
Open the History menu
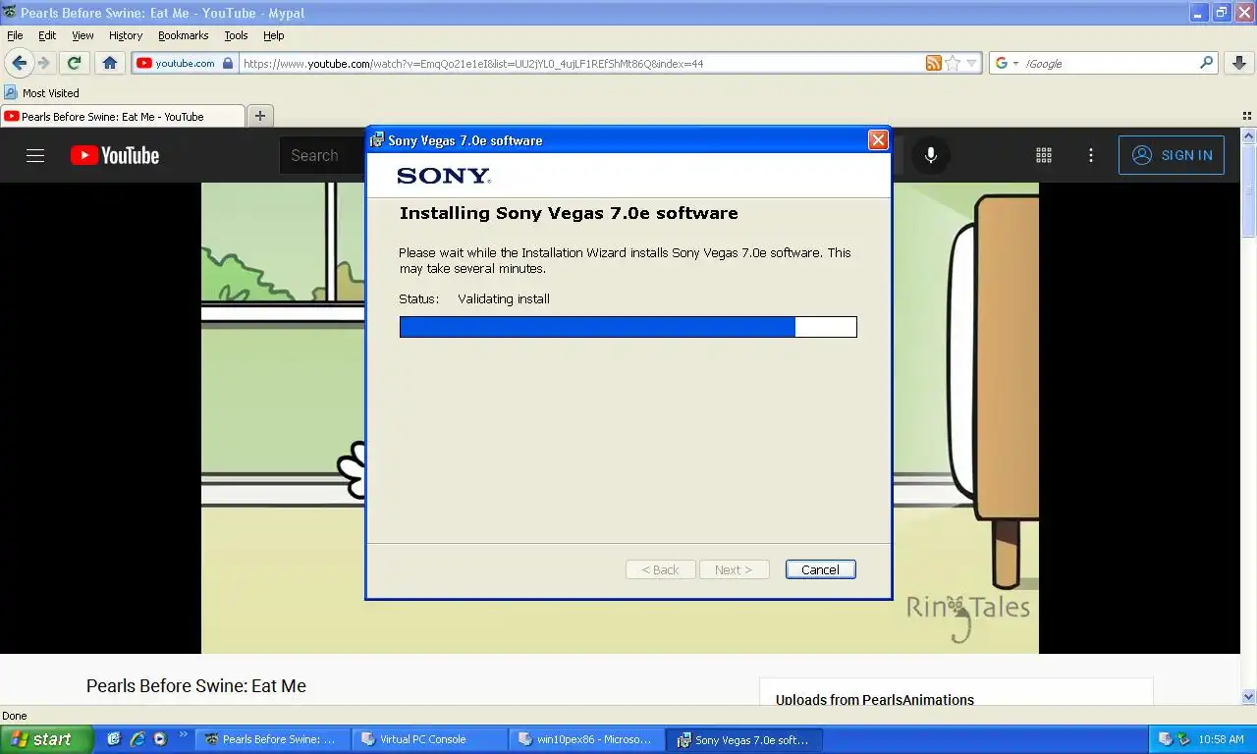coord(126,35)
